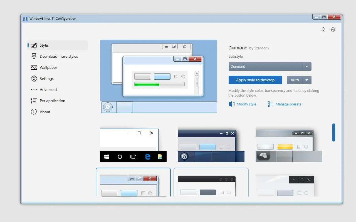This screenshot has height=222, width=356.
Task: Expand the Substyle dropdown showing Diamond
Action: click(270, 67)
